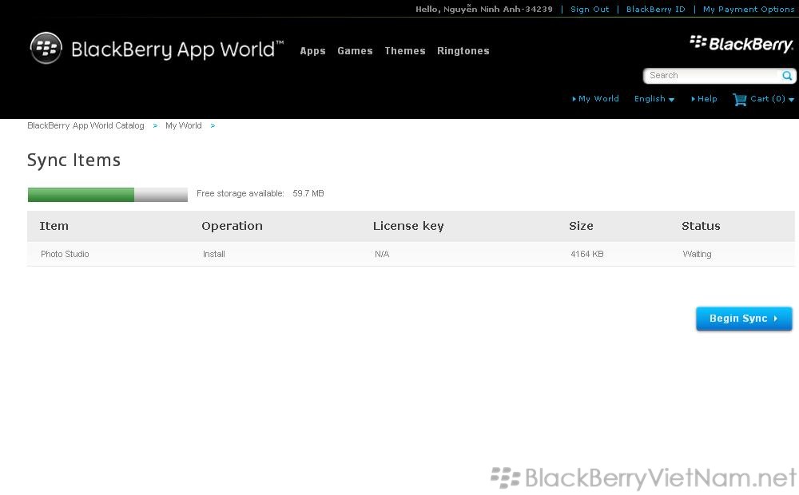Open the Themes menu

tap(404, 51)
